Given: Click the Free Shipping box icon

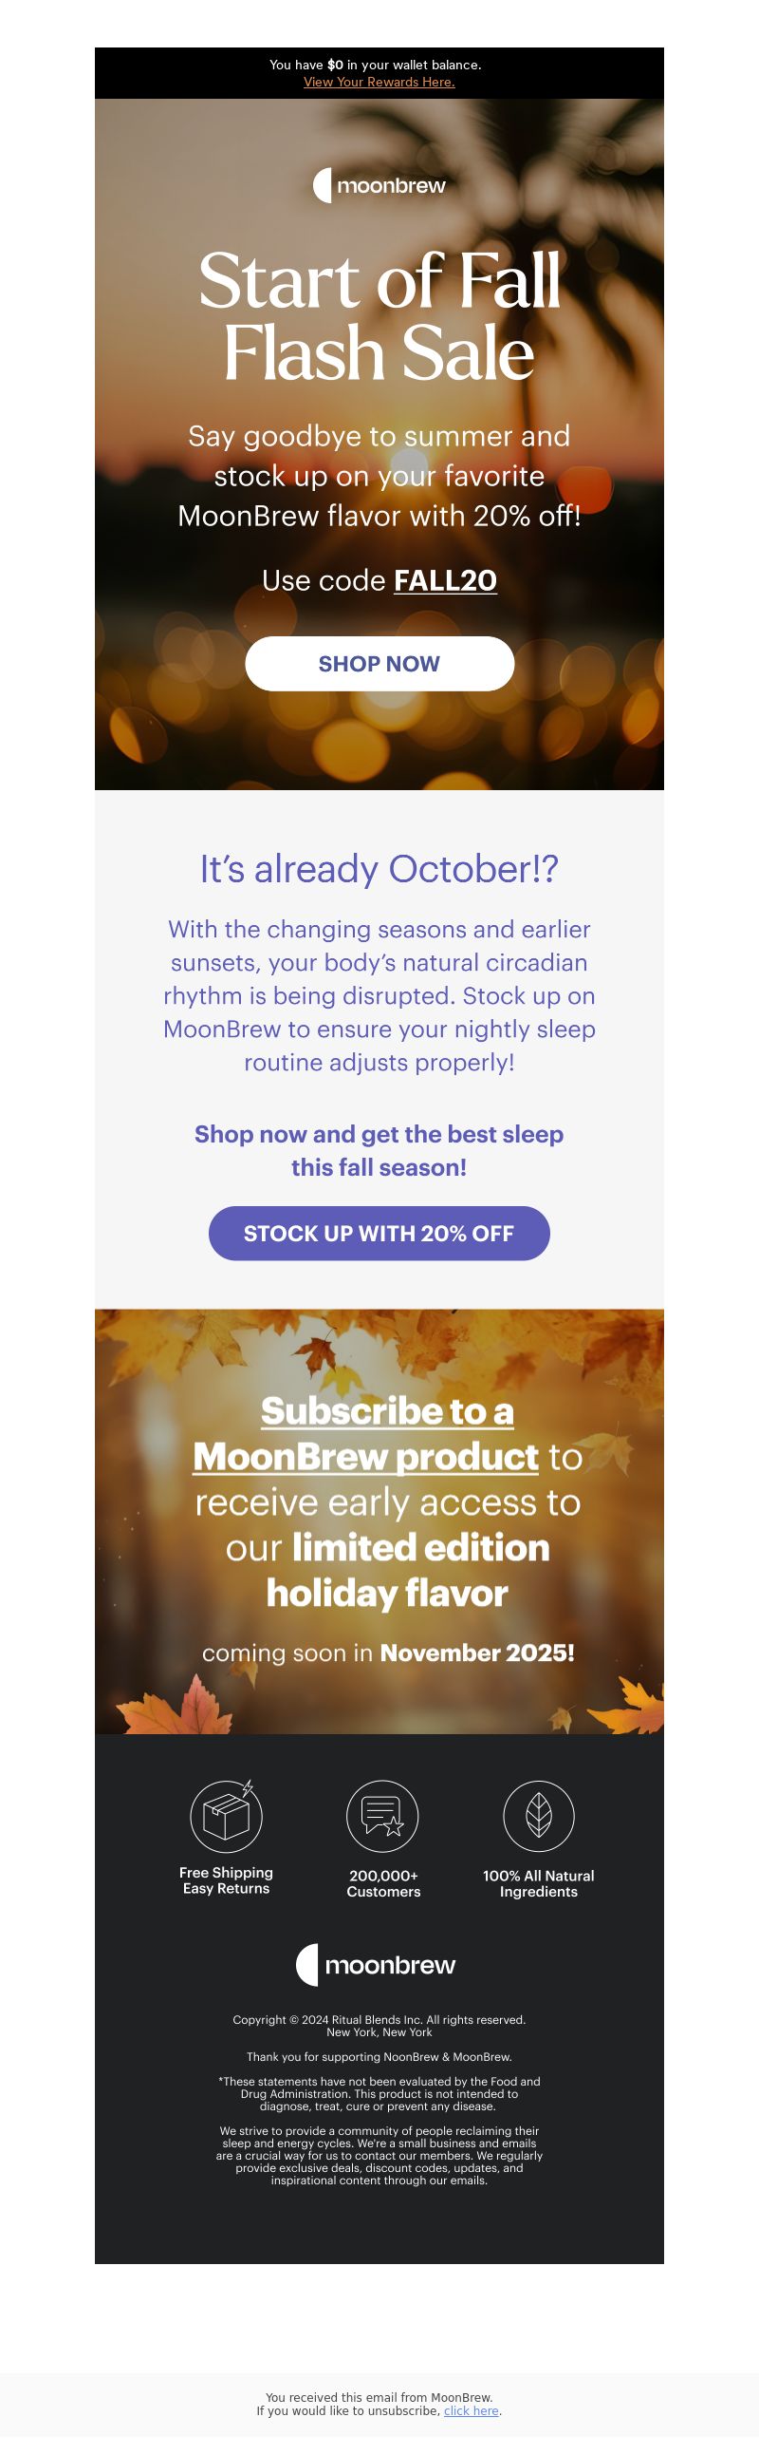Looking at the screenshot, I should pos(226,1816).
